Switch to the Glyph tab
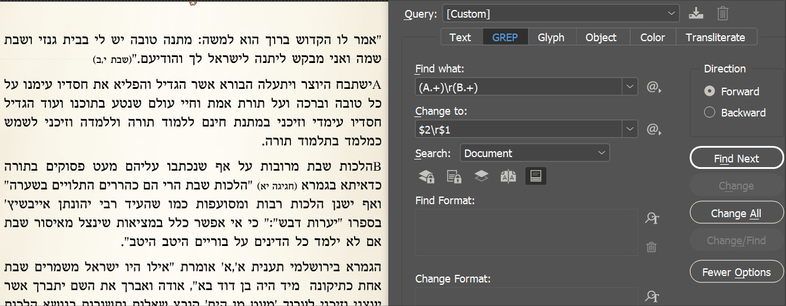 (551, 37)
